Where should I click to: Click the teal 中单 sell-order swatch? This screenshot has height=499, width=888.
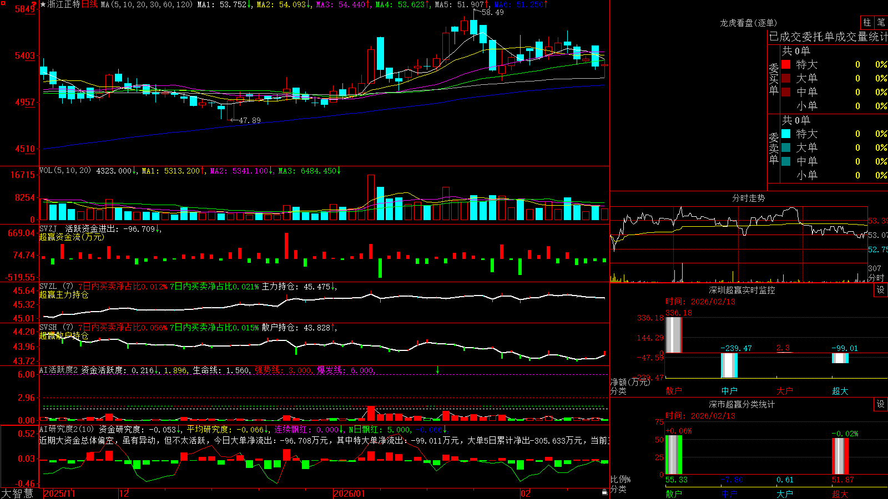[x=786, y=161]
